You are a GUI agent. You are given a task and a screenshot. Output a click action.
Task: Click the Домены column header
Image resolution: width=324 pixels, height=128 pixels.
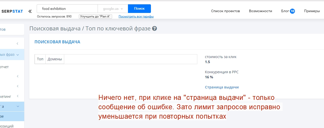point(55,59)
